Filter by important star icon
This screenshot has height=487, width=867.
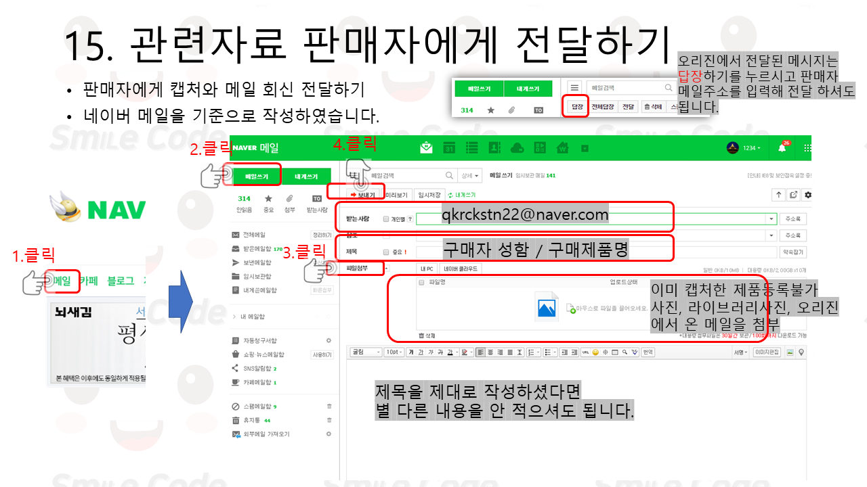(268, 198)
